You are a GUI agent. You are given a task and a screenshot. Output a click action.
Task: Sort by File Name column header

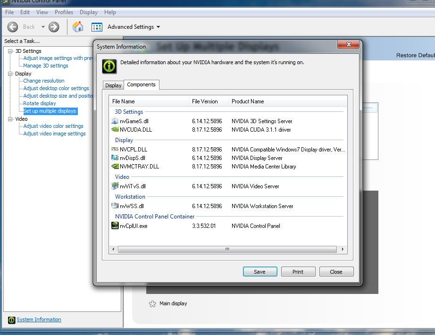pos(149,101)
